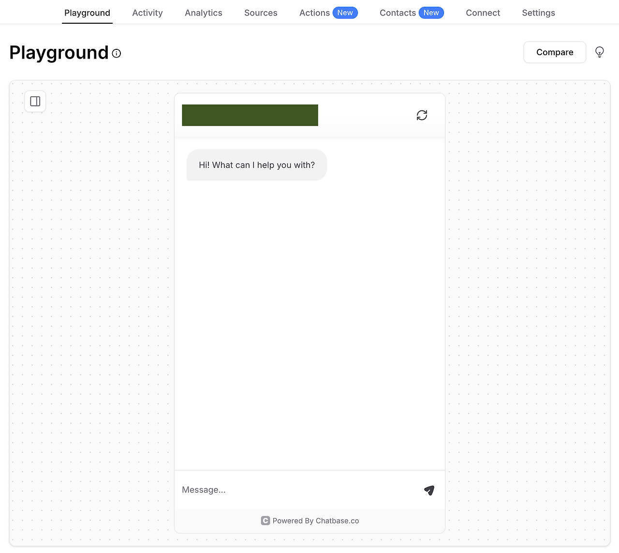
Task: Switch to the Playground tab
Action: 87,13
